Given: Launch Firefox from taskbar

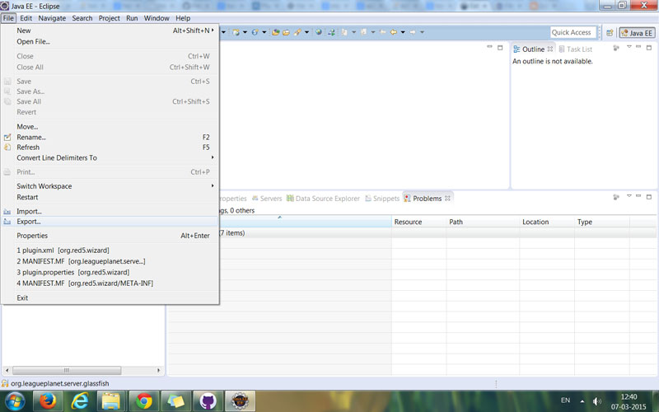Looking at the screenshot, I should point(48,401).
